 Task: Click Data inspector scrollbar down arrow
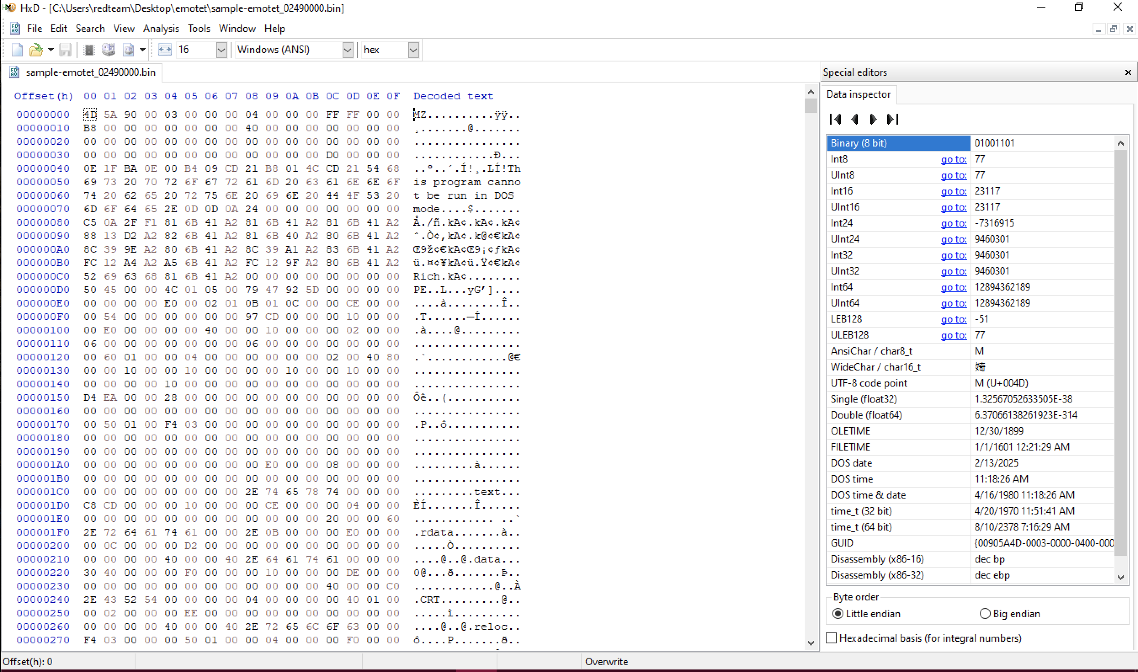click(x=1120, y=577)
